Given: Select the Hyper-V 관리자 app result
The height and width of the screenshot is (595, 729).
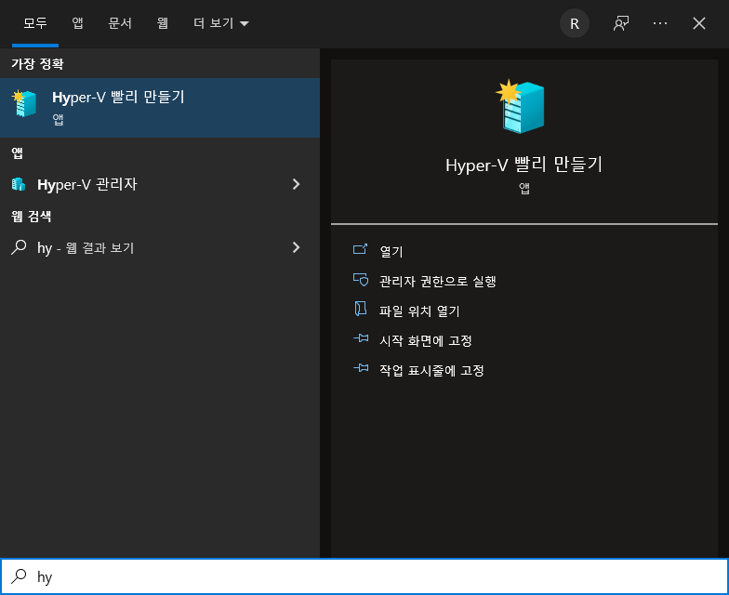Looking at the screenshot, I should 160,184.
